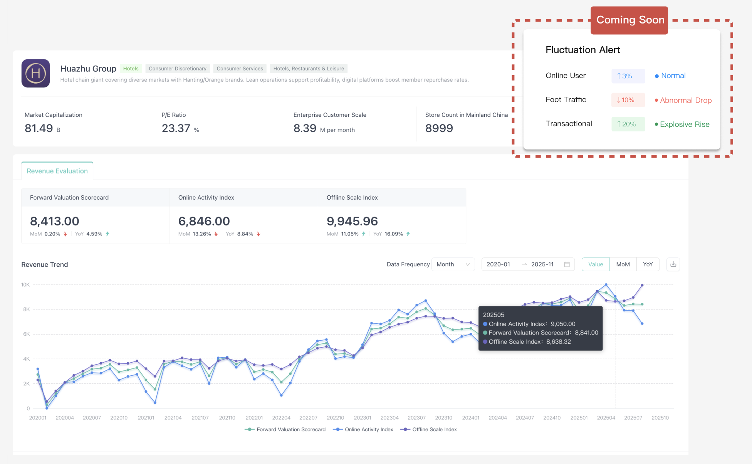This screenshot has height=464, width=752.
Task: Click the blue up arrow next to Online User
Action: coord(619,76)
